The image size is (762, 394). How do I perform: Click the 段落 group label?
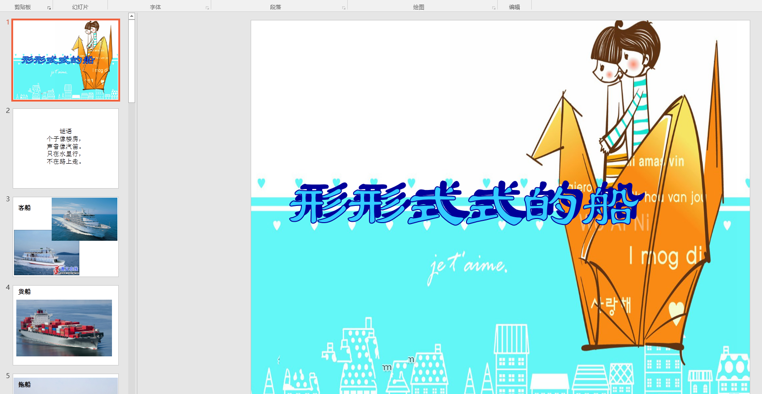(x=276, y=7)
